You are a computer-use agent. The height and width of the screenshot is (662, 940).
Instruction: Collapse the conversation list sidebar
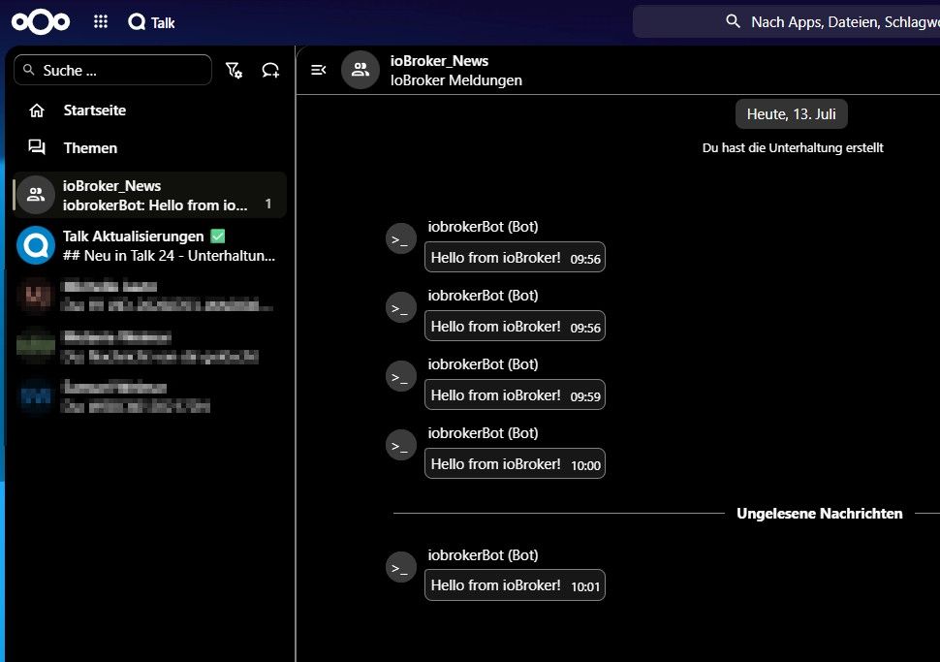point(318,70)
